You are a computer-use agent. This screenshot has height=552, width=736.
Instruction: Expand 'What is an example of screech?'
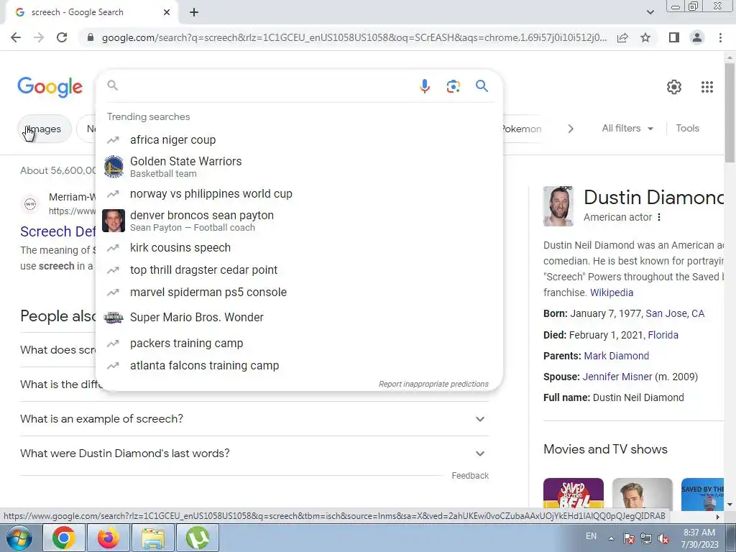coord(254,419)
